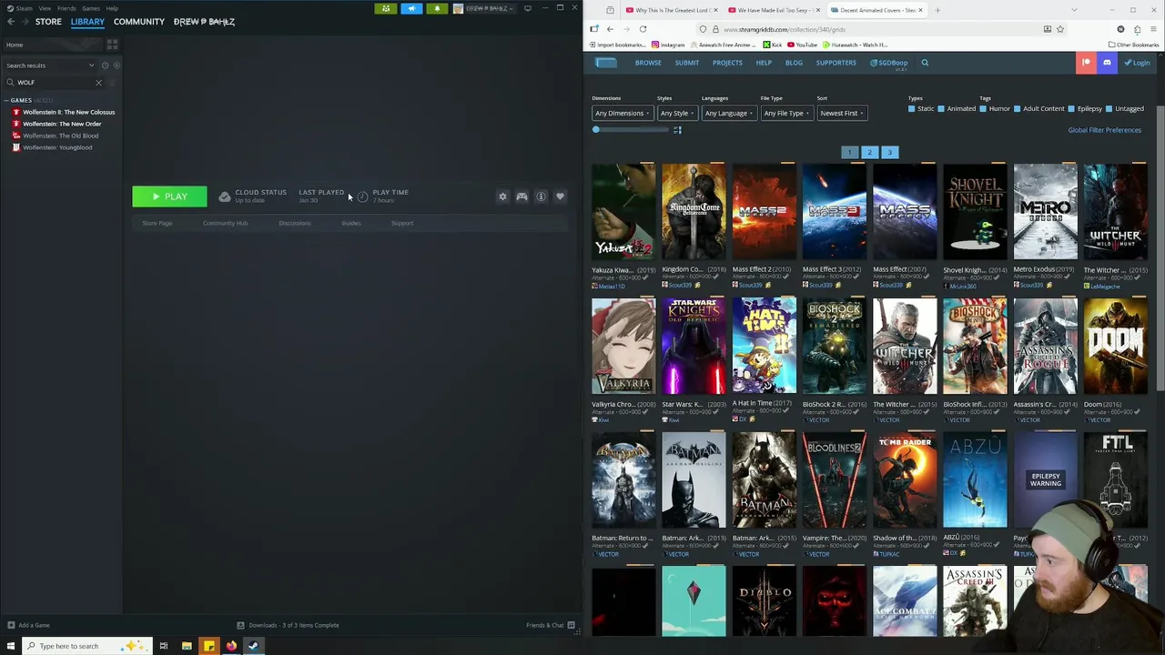Open the Newest First sort dropdown

tap(842, 114)
